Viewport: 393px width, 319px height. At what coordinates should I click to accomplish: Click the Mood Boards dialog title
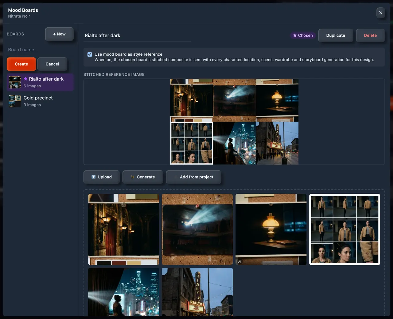(23, 10)
